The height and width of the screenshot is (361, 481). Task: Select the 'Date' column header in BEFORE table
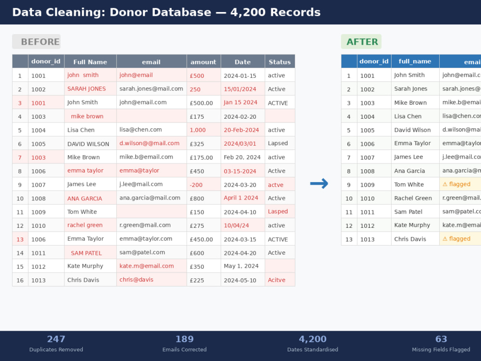tap(242, 62)
